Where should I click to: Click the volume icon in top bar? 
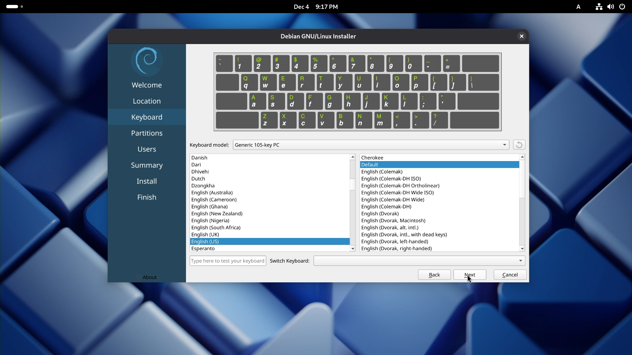[611, 7]
